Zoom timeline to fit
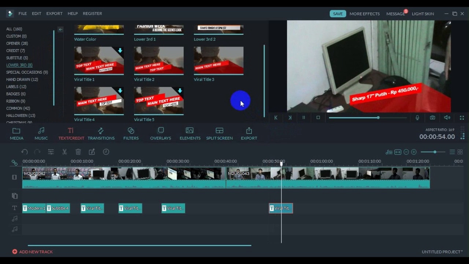 tap(398, 152)
